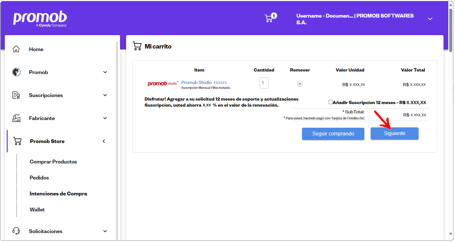Click the SubTotal label text
This screenshot has height=243, width=455.
point(353,112)
